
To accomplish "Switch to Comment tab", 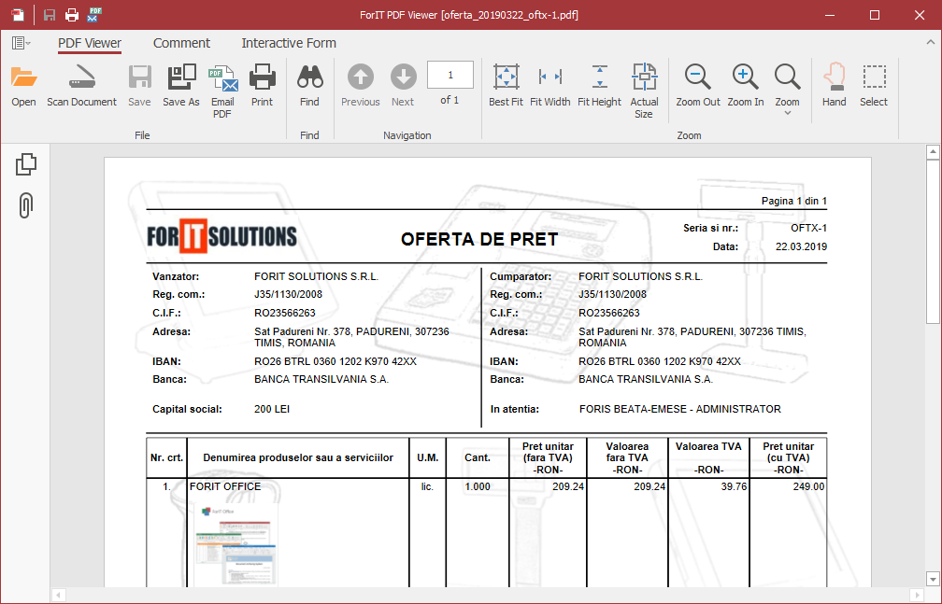I will pyautogui.click(x=181, y=43).
